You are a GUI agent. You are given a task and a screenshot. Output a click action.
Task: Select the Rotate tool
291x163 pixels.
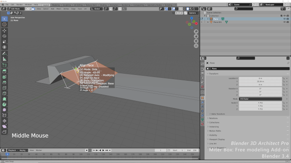click(5, 36)
